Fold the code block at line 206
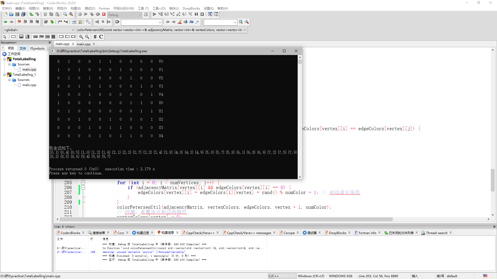This screenshot has height=279, width=497. click(x=83, y=188)
